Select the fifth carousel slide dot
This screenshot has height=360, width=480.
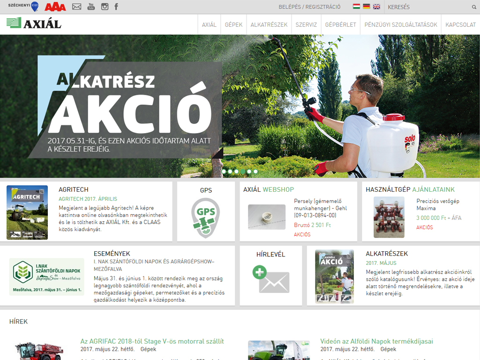[249, 172]
